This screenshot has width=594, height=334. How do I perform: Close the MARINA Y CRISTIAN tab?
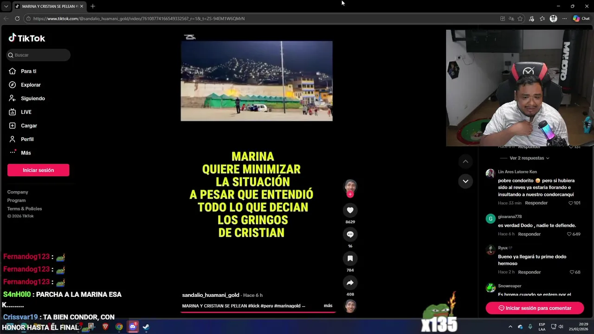(82, 6)
